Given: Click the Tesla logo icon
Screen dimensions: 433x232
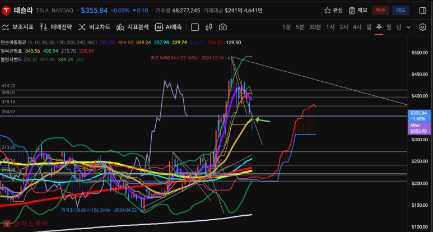Looking at the screenshot, I should pos(6,11).
